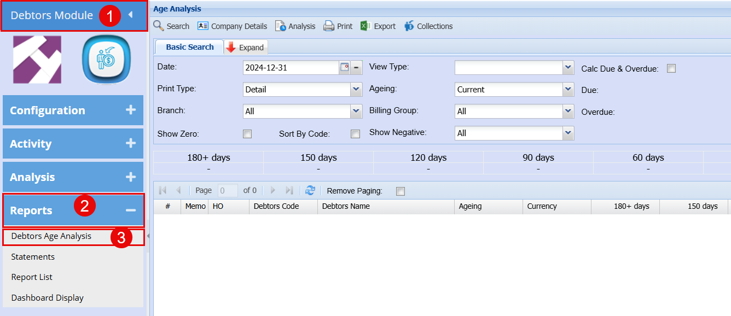This screenshot has height=316, width=731.
Task: Export results using the Excel icon
Action: 366,26
